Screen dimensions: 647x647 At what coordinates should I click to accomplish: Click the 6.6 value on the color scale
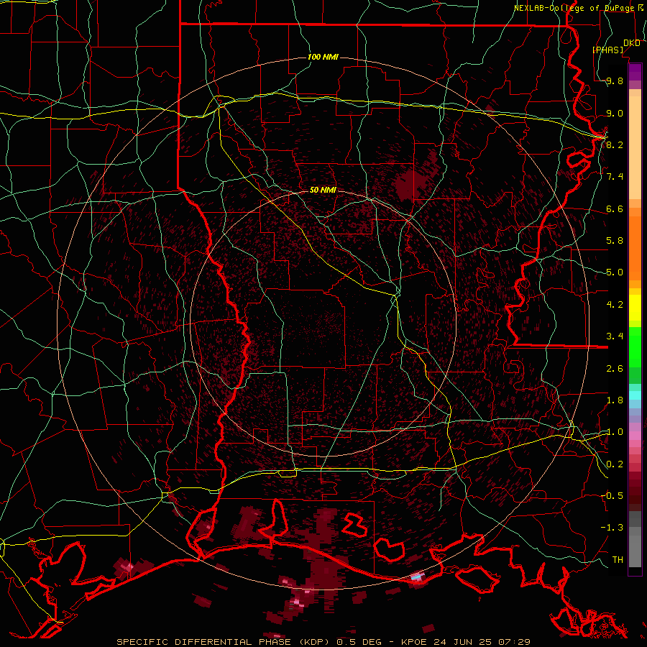[x=615, y=208]
